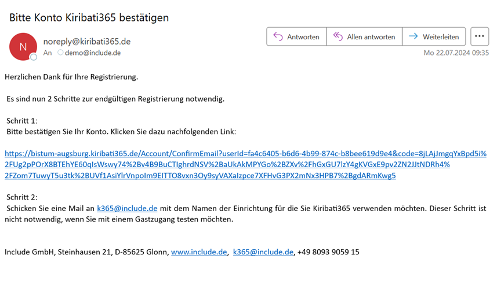
Task: Click the 'Schritt 2:' heading text
Action: pos(22,197)
